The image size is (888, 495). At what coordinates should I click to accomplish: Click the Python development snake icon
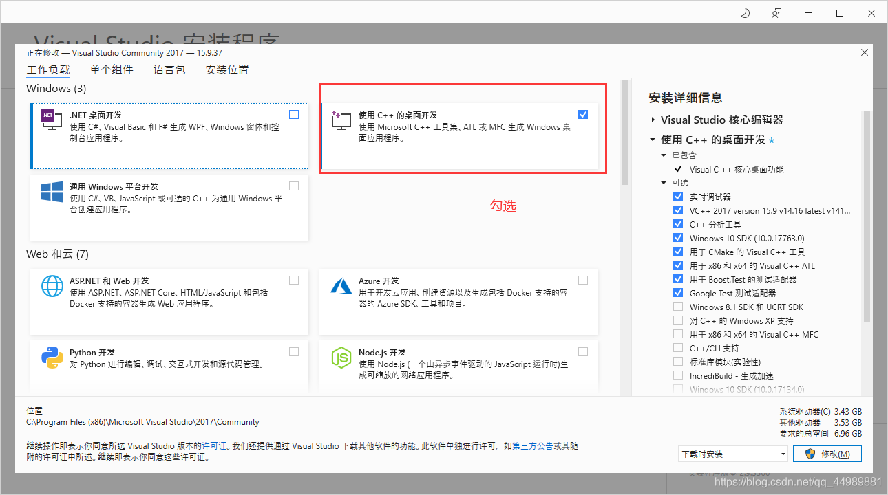(52, 357)
